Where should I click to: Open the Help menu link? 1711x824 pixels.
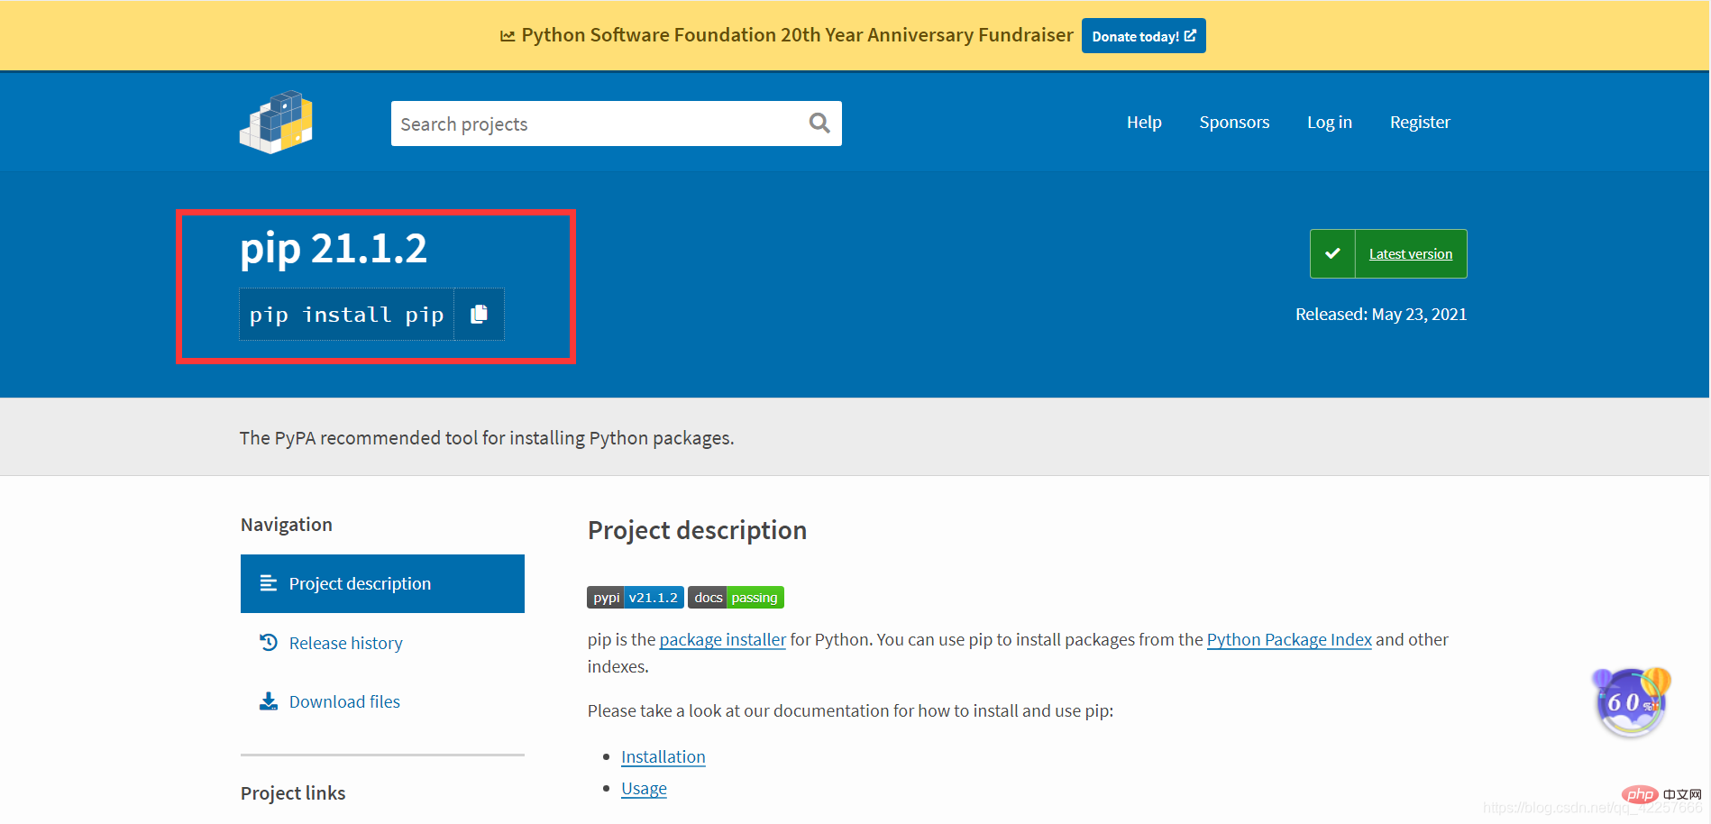(x=1144, y=122)
